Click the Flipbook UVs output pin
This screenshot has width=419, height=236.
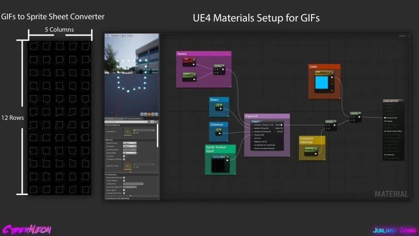281,132
